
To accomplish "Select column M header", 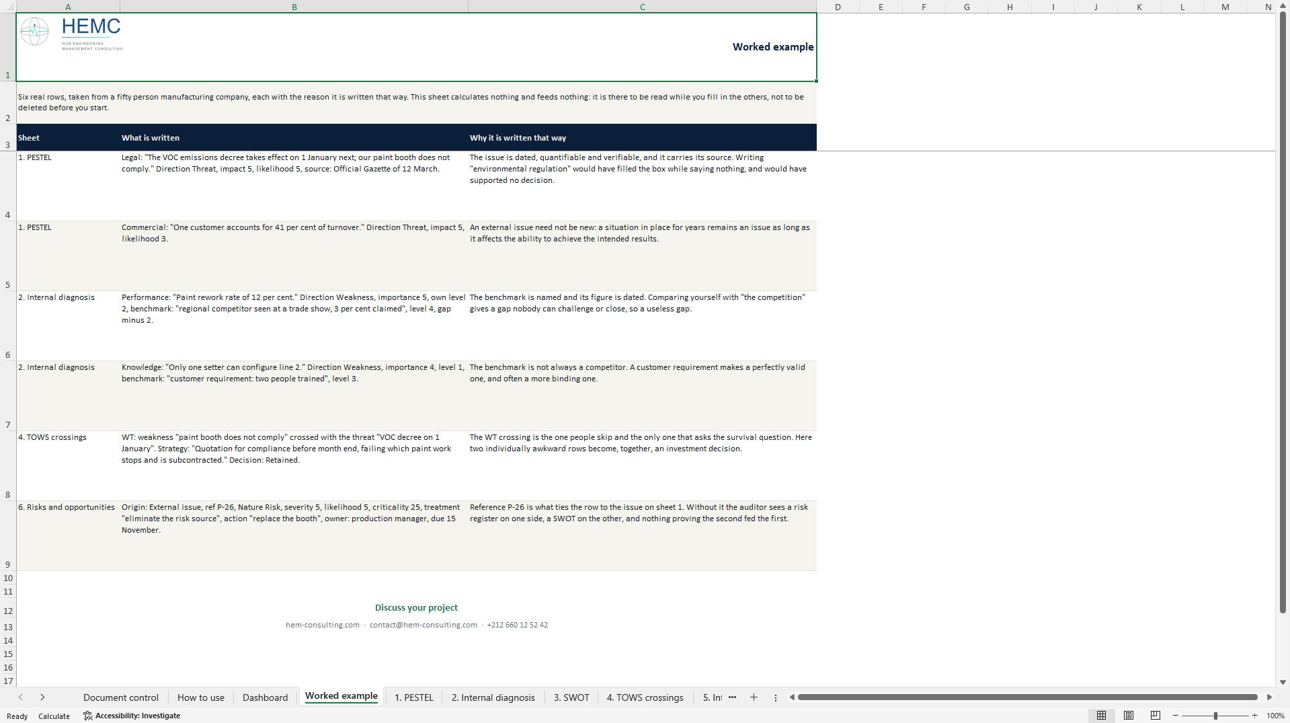I will tap(1225, 7).
